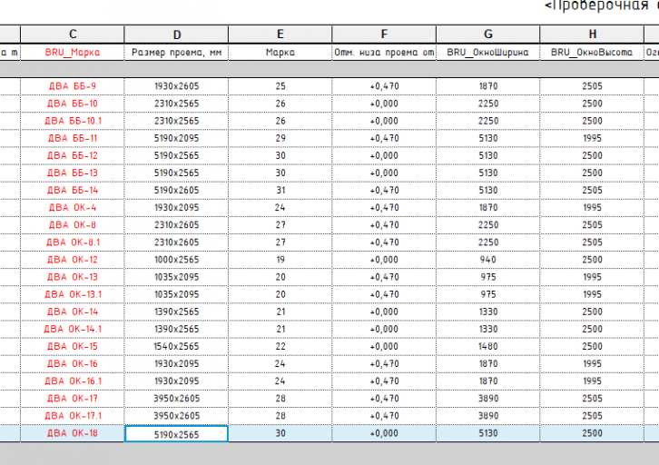
Task: Select the cell 'ДВА ОК-17.1'
Action: (73, 416)
